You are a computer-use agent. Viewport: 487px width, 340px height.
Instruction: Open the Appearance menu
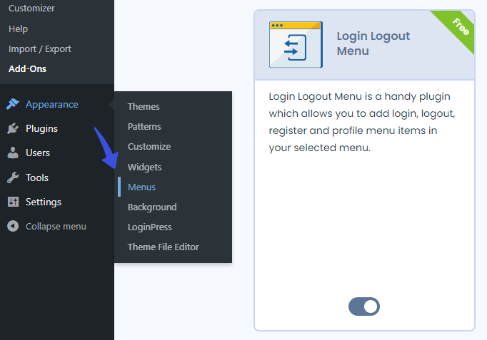click(52, 105)
